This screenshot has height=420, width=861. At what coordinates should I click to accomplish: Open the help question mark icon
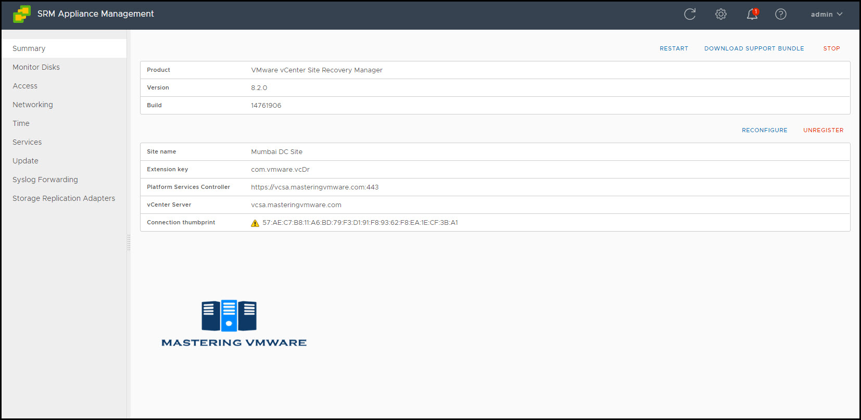point(781,14)
